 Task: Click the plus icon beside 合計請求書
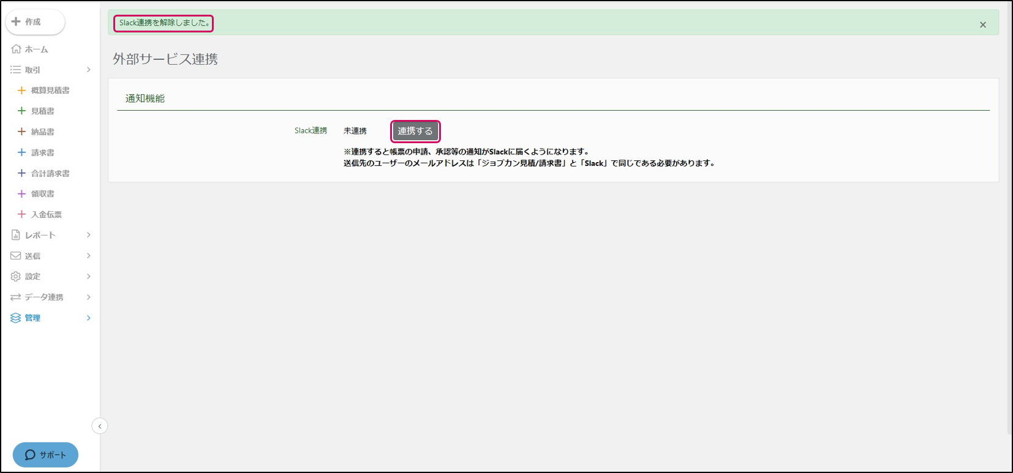tap(21, 173)
